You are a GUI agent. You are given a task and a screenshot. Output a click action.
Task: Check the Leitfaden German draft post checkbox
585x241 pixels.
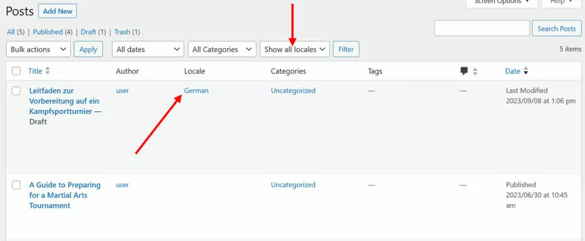point(17,91)
